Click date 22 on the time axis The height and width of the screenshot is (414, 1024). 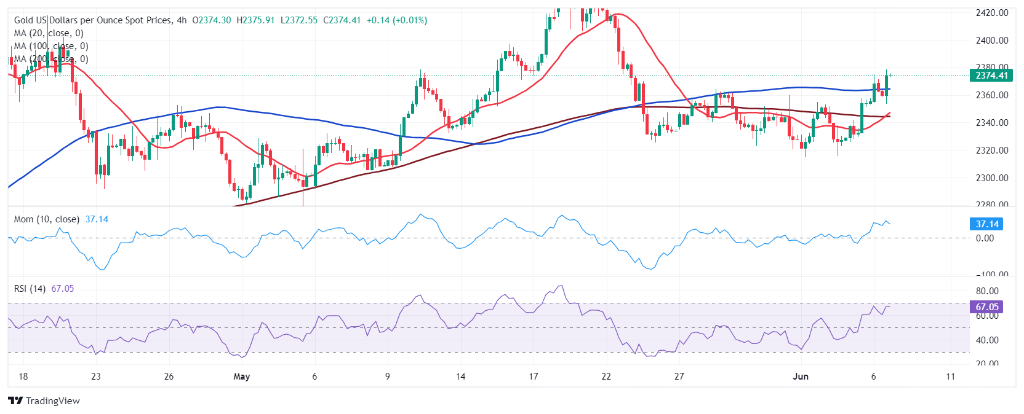pos(606,376)
